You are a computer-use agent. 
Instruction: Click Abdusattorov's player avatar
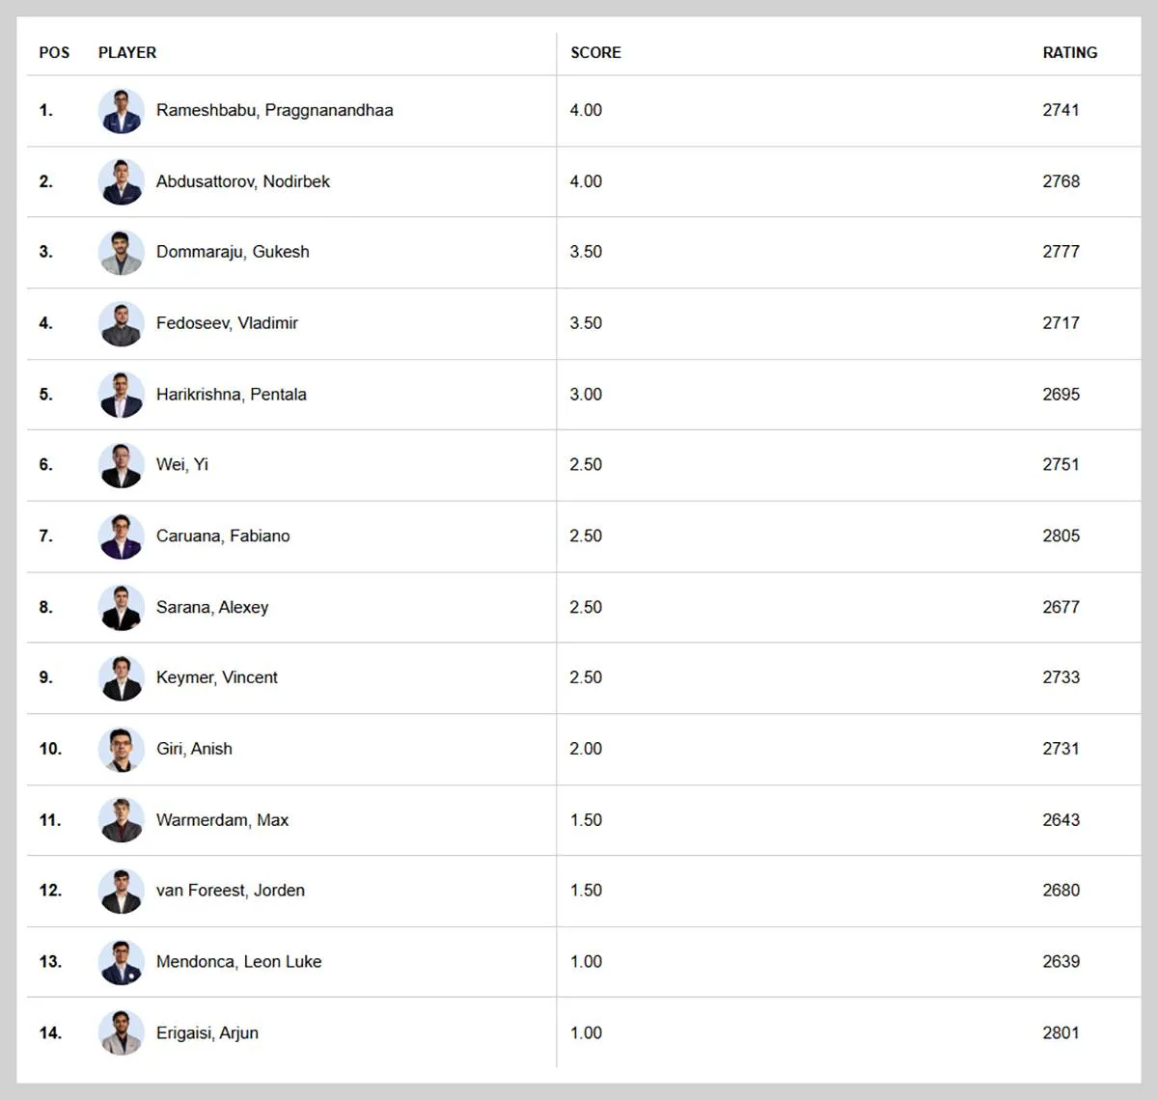[x=122, y=181]
